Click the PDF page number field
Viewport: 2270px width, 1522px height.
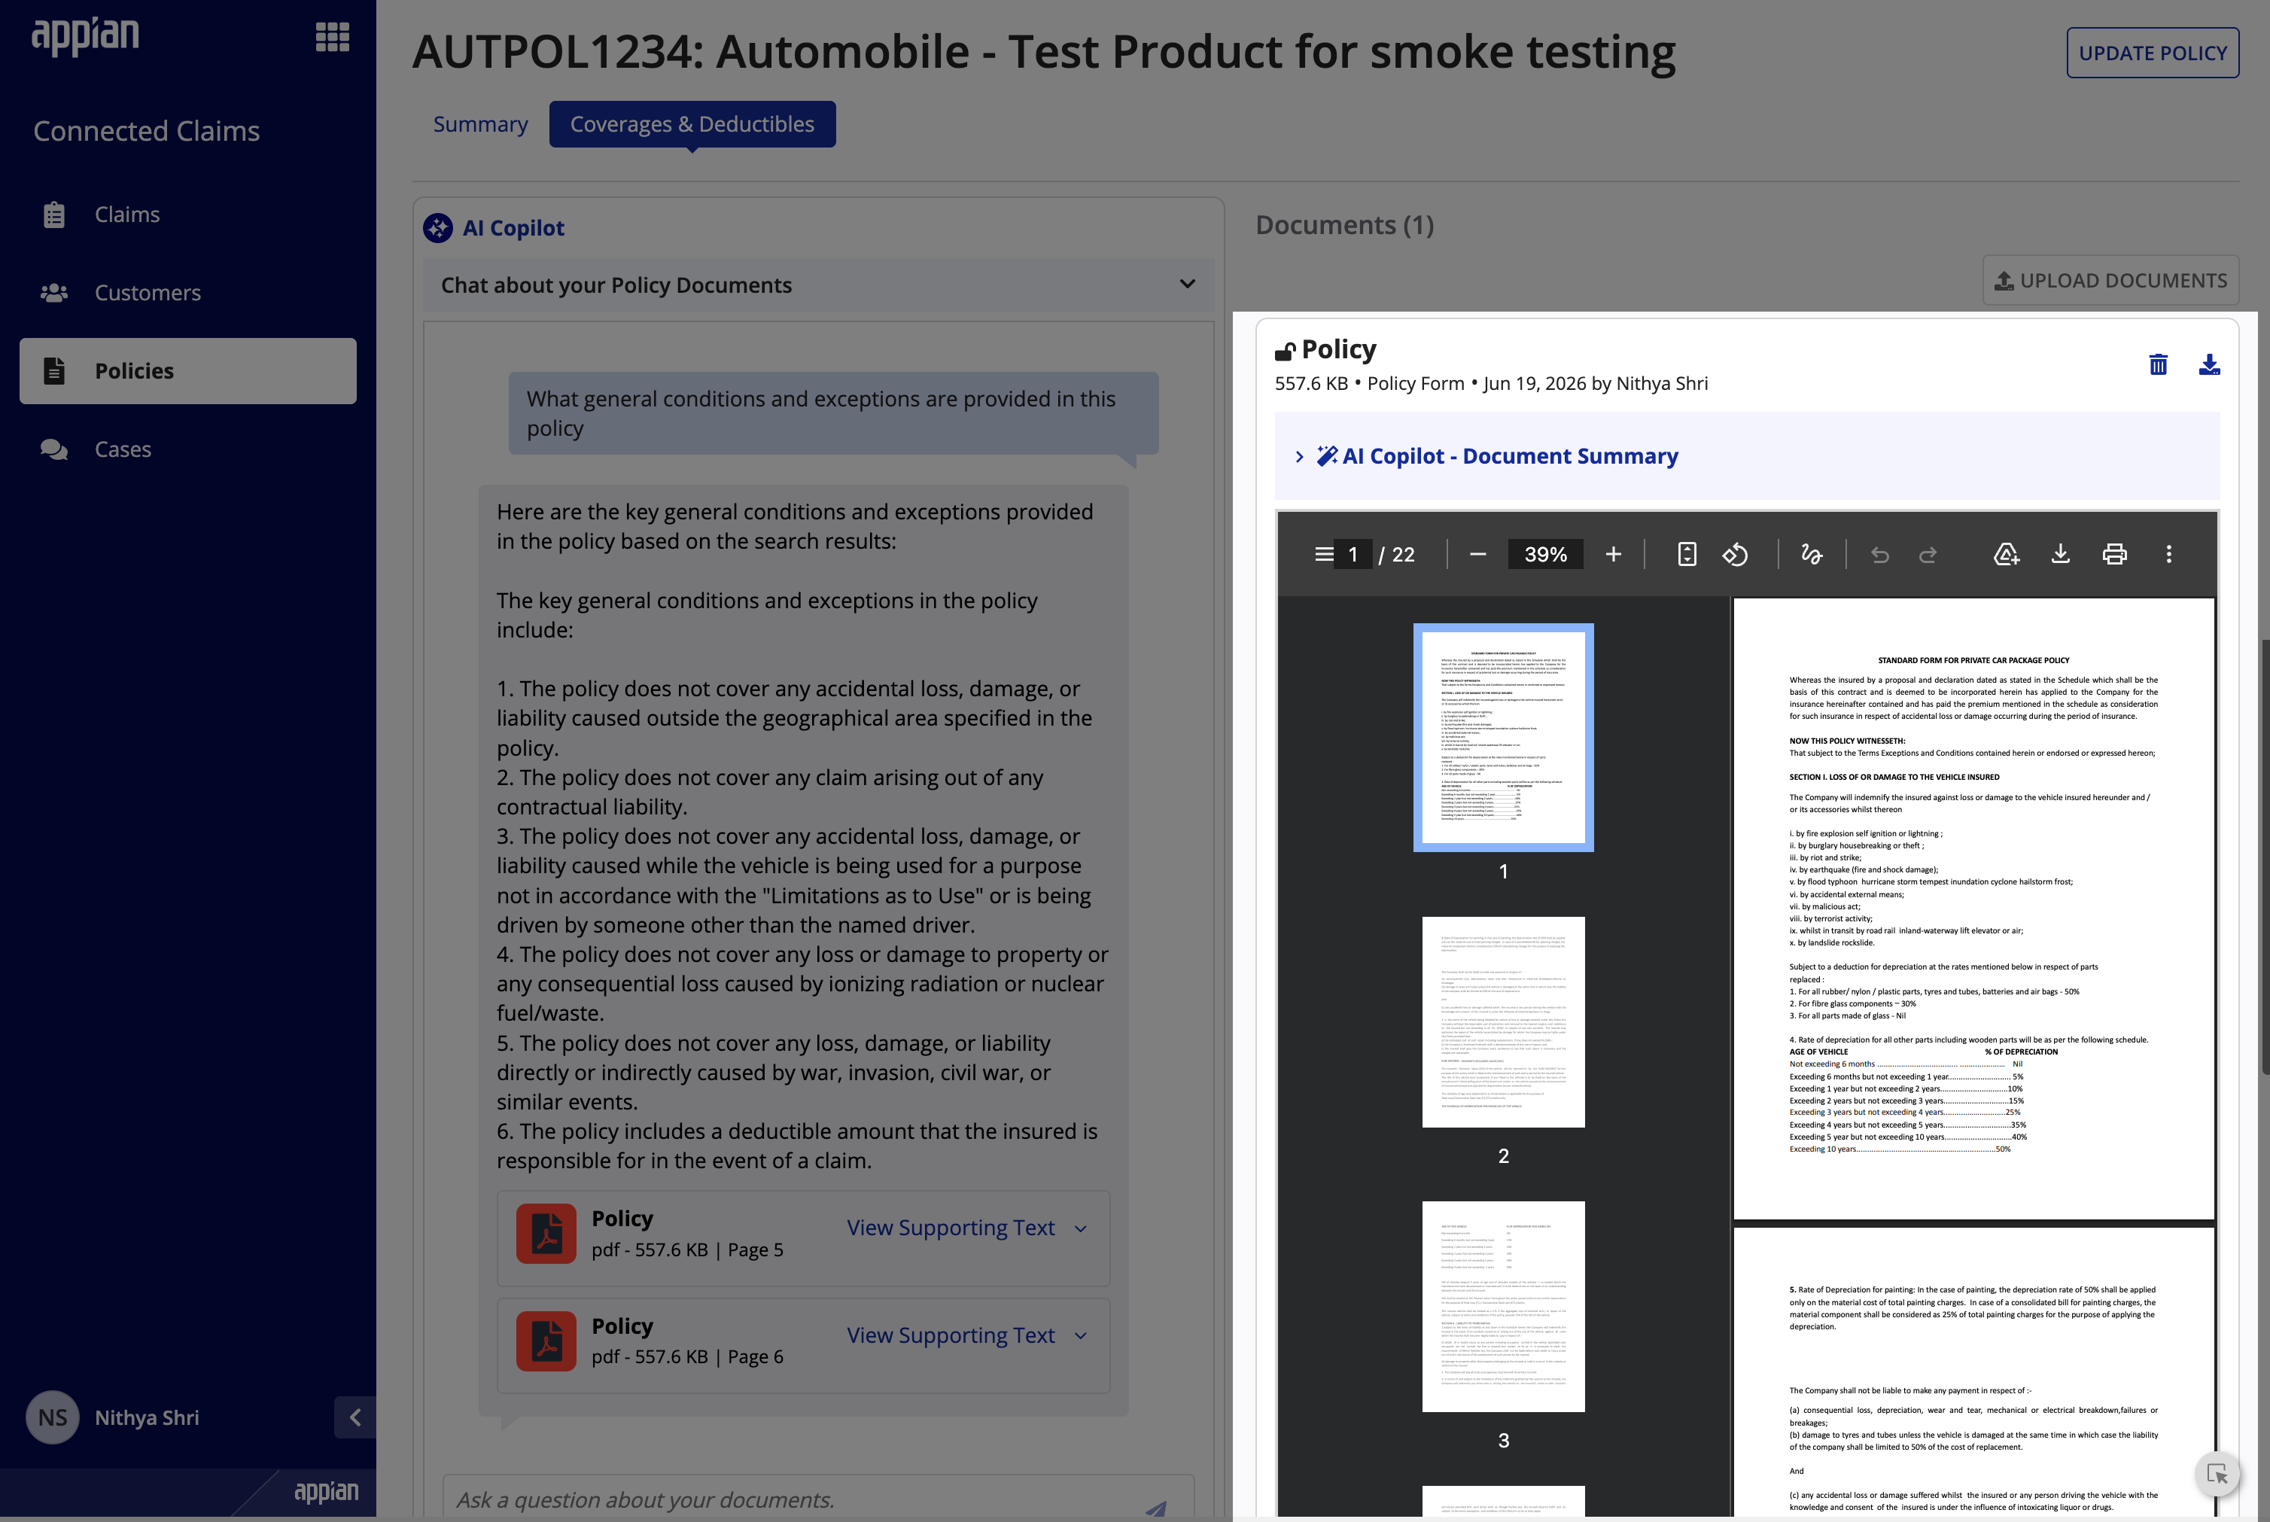point(1353,554)
